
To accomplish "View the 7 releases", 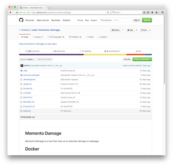I will [86, 51].
